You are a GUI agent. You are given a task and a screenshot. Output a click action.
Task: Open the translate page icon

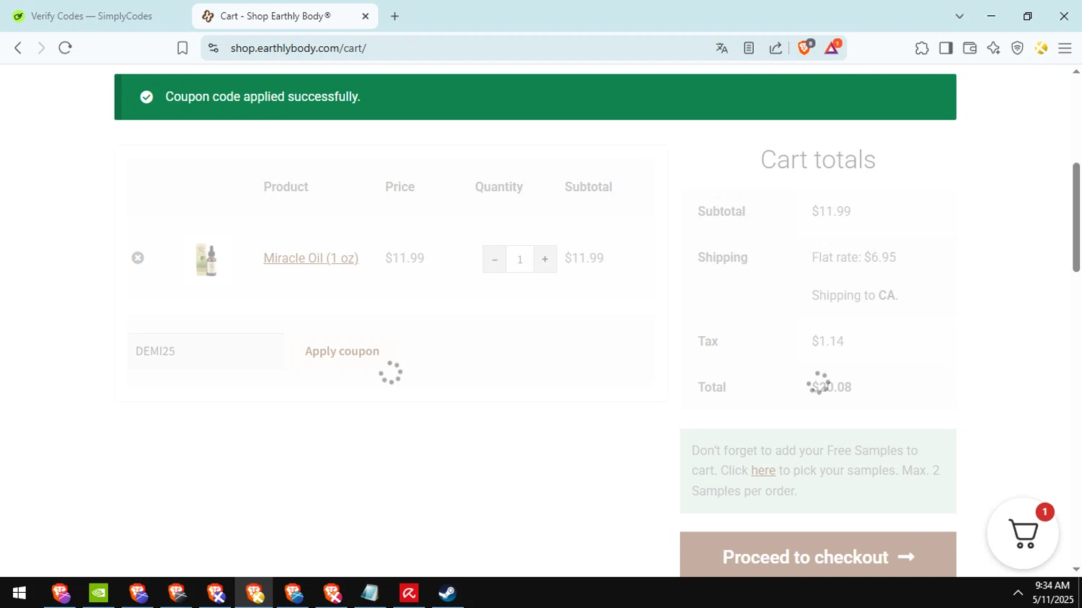coord(722,48)
